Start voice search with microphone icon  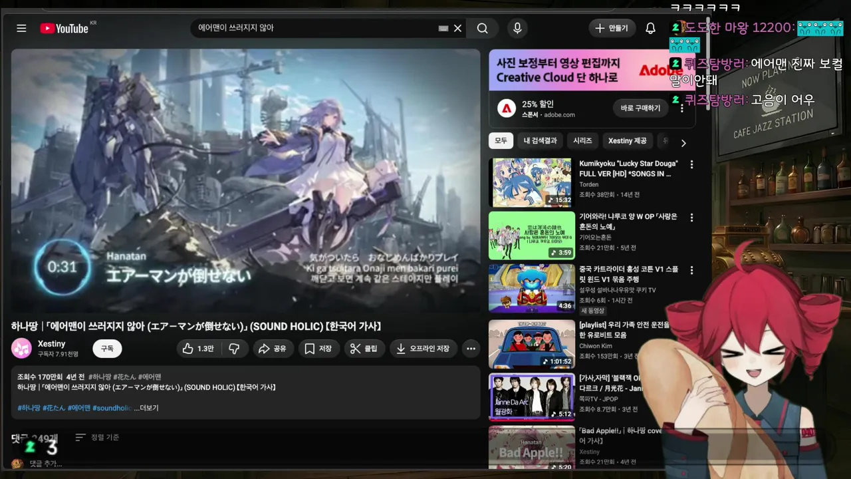(x=517, y=28)
